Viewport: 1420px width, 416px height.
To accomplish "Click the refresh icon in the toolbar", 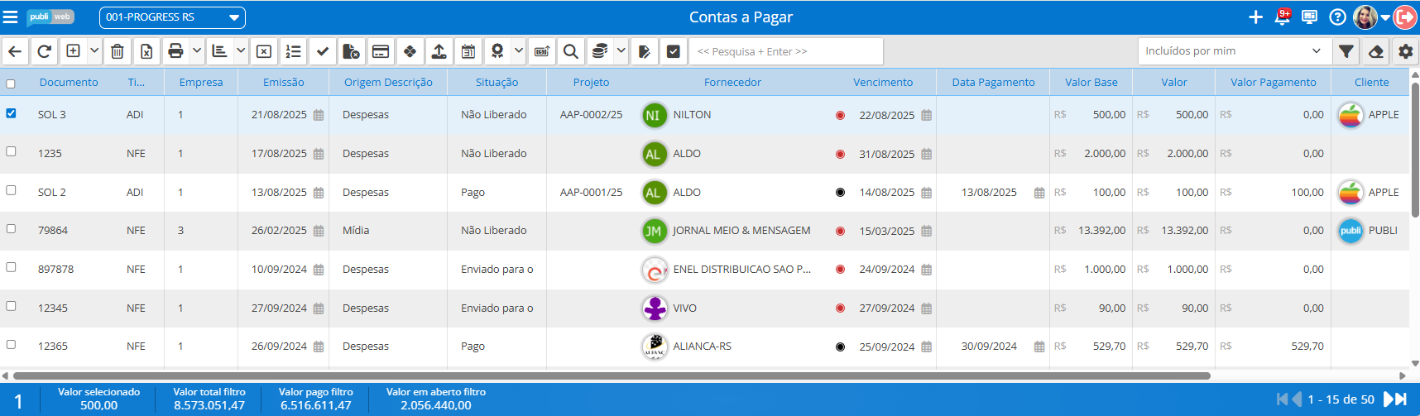I will 45,51.
